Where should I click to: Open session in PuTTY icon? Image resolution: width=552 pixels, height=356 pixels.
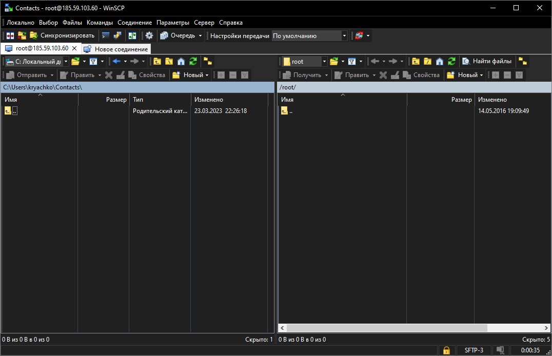pos(117,35)
